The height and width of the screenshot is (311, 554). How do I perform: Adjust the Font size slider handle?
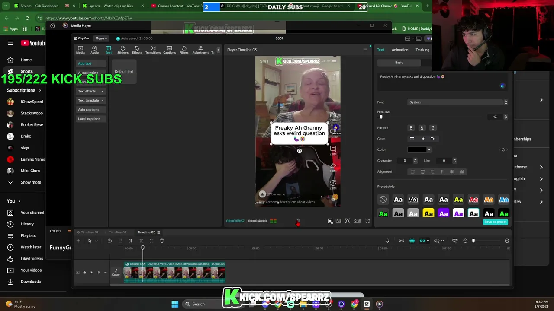click(x=380, y=117)
